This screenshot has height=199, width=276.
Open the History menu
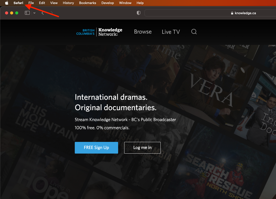[68, 3]
